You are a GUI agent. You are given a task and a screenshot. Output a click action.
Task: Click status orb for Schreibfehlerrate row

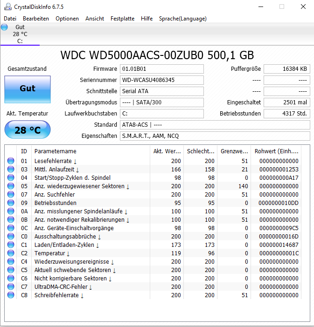[x=11, y=295]
